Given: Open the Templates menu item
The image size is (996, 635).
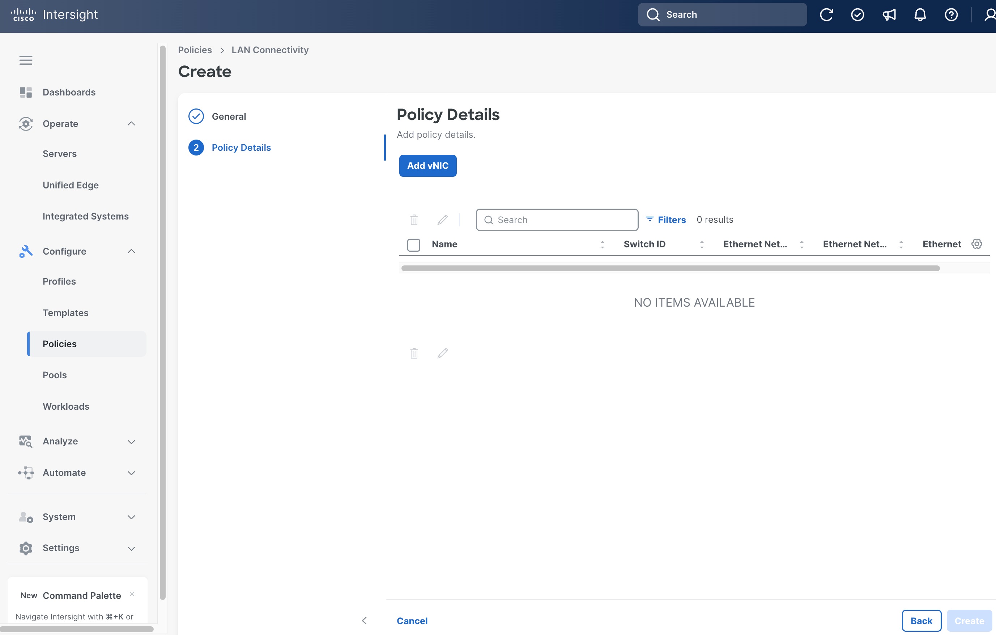Looking at the screenshot, I should point(65,313).
